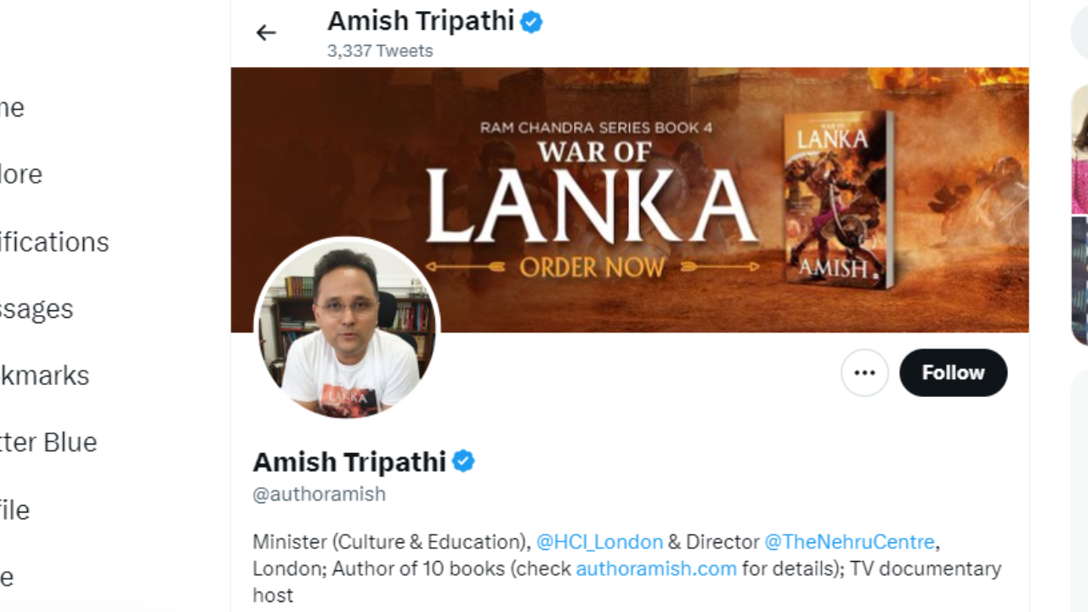
Task: Open Profile in sidebar
Action: pyautogui.click(x=14, y=510)
